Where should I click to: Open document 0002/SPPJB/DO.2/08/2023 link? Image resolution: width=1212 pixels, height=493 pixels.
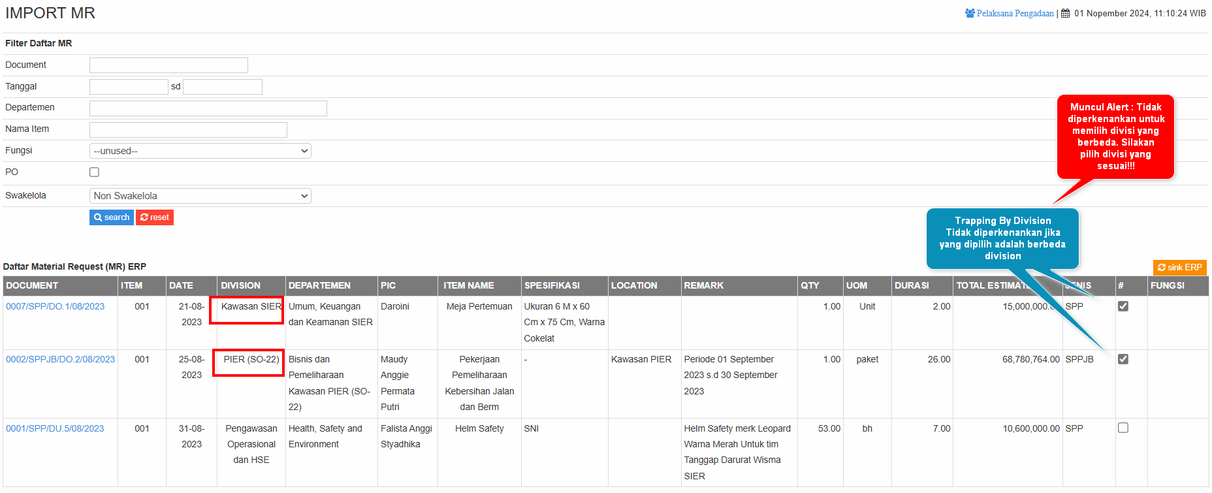[60, 359]
